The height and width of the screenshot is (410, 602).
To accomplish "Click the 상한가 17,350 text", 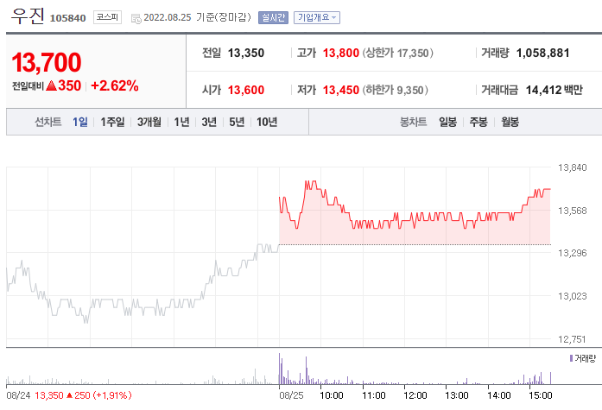I will (x=398, y=53).
